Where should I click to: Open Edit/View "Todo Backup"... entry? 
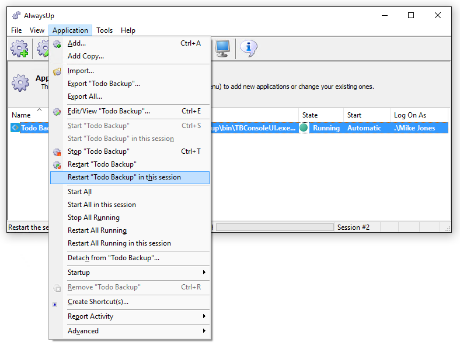130,111
